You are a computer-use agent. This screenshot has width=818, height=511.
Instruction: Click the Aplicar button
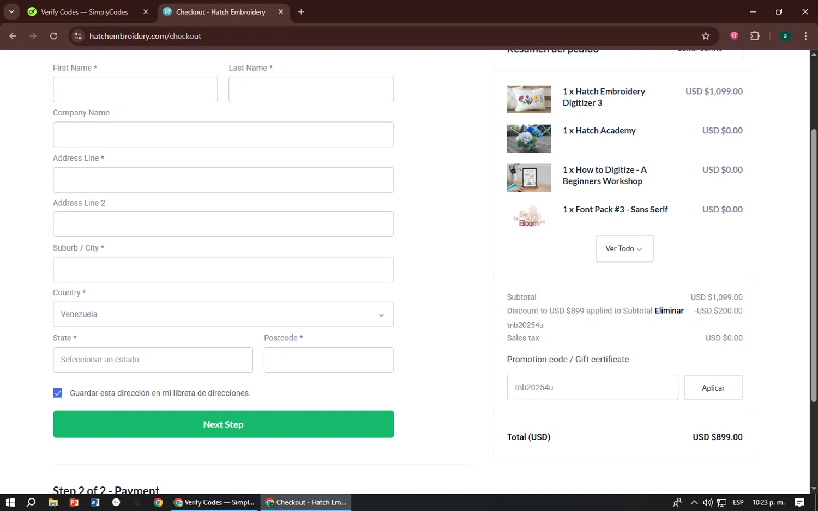[713, 387]
